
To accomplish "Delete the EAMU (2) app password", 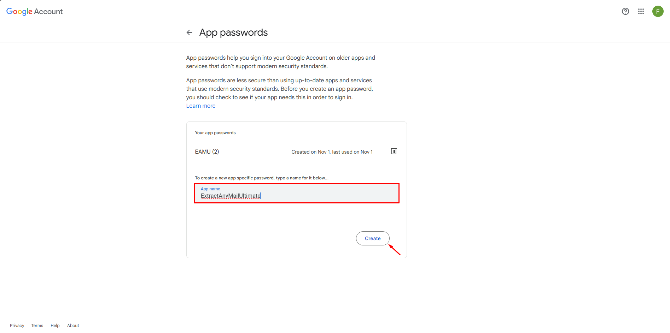I will click(394, 151).
